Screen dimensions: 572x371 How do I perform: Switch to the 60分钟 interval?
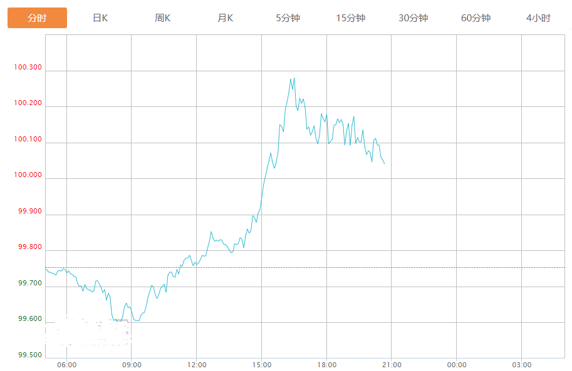pyautogui.click(x=476, y=18)
